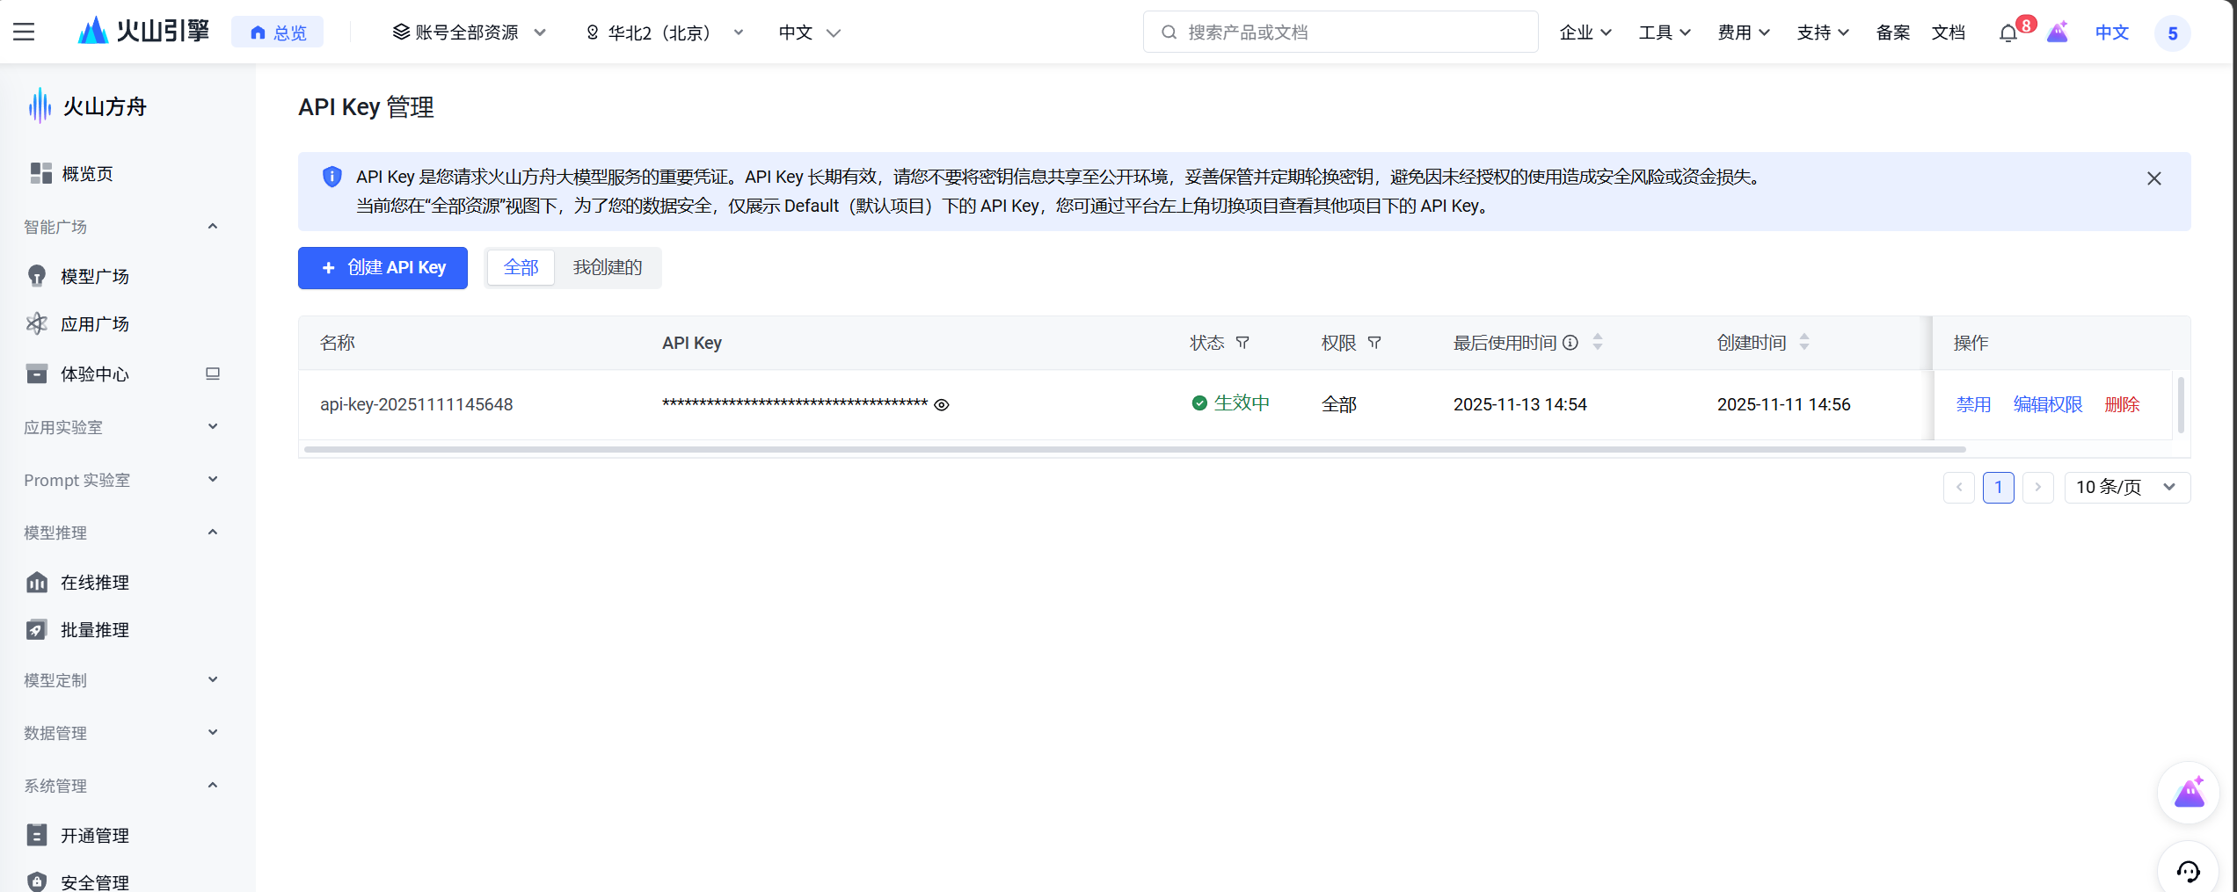
Task: Open the AI assistant icon in header
Action: 2058,33
